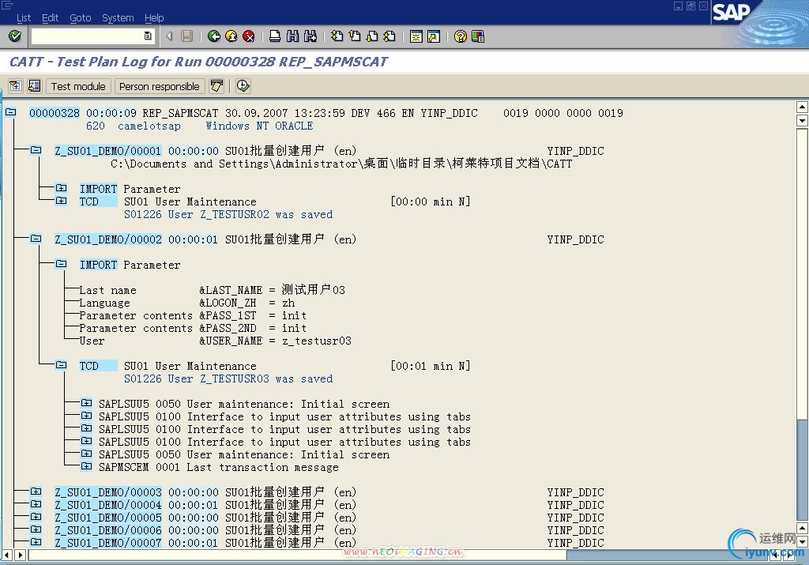The image size is (809, 565).
Task: Collapse the TCD node showing Z_TESTUSR03 saved
Action: tap(61, 365)
